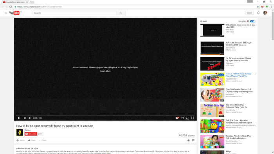Mute the video volume icon
The width and height of the screenshot is (274, 154).
coord(30,118)
